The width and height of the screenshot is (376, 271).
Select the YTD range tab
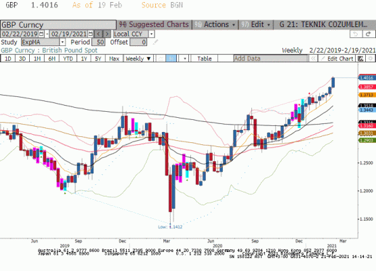click(68, 58)
